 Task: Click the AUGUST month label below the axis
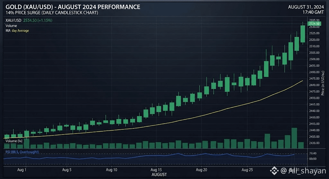159,175
